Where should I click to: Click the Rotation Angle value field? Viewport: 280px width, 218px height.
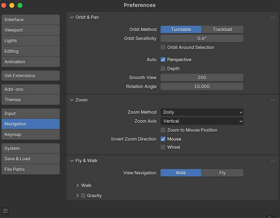pyautogui.click(x=202, y=86)
